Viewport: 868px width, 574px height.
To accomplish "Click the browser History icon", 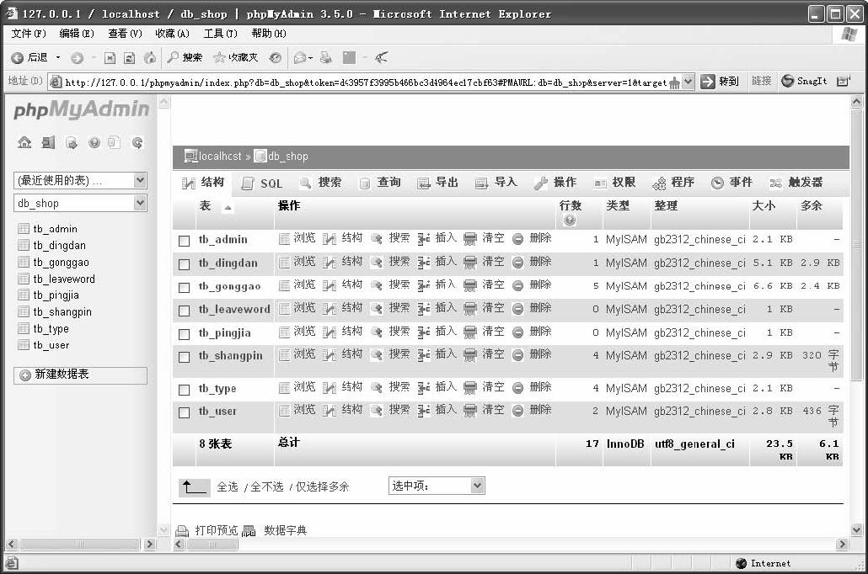I will (275, 57).
